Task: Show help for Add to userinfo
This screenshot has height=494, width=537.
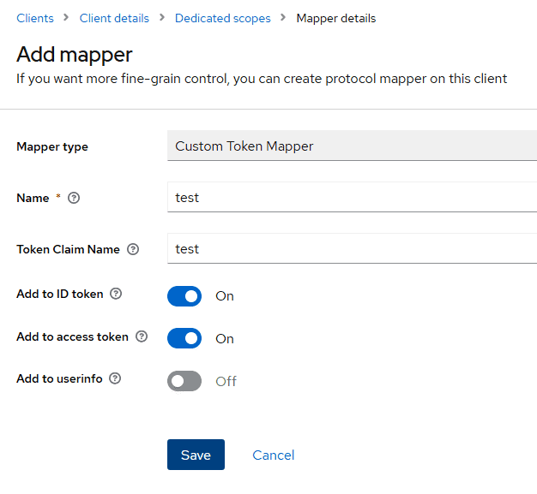Action: (x=115, y=378)
